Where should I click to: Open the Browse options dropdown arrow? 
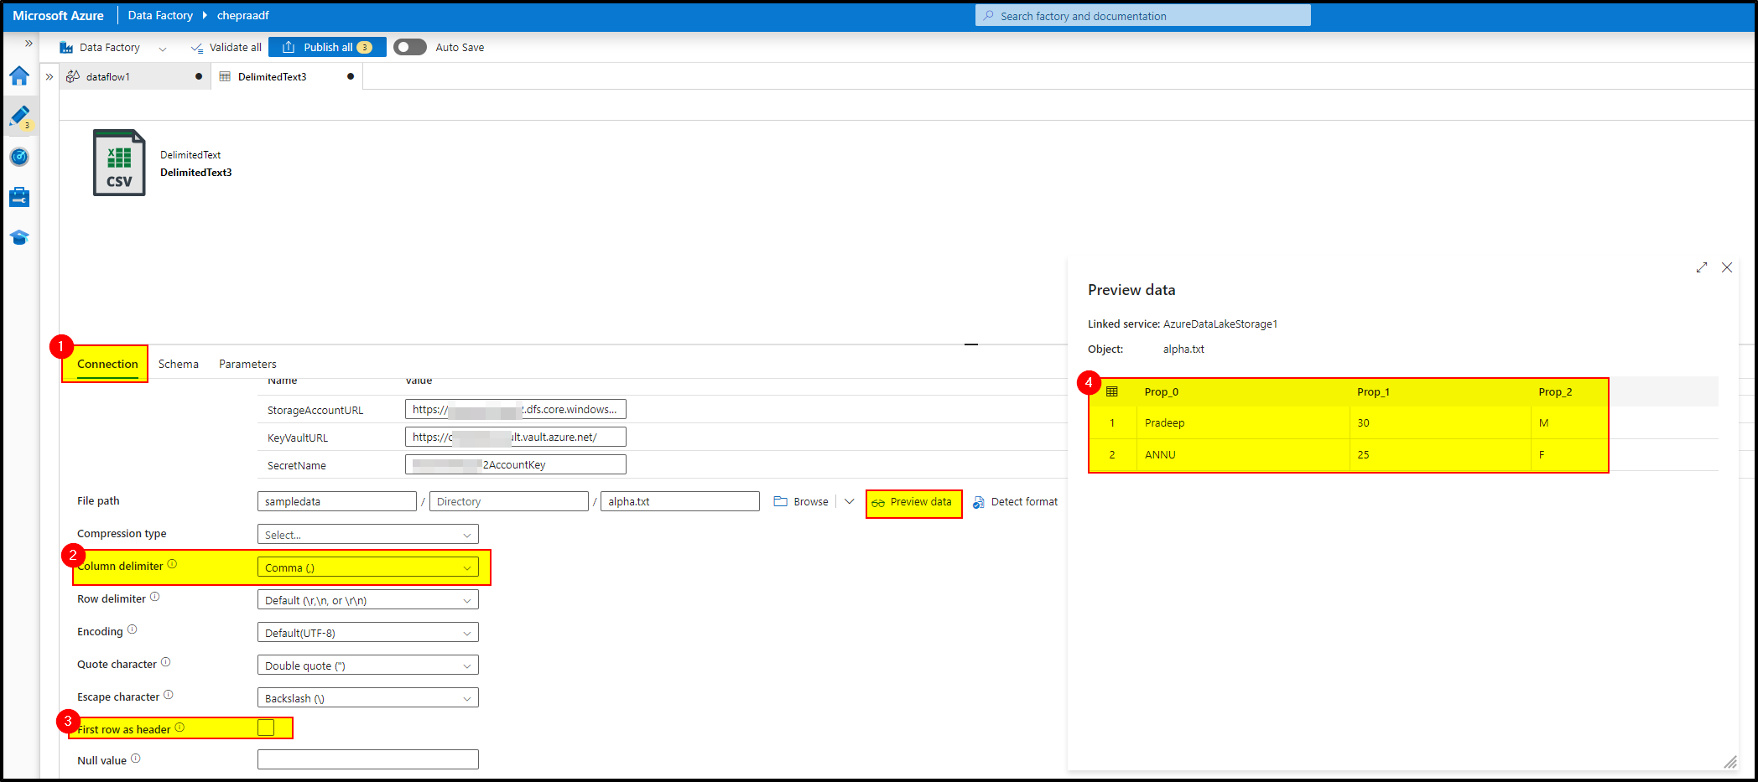849,501
